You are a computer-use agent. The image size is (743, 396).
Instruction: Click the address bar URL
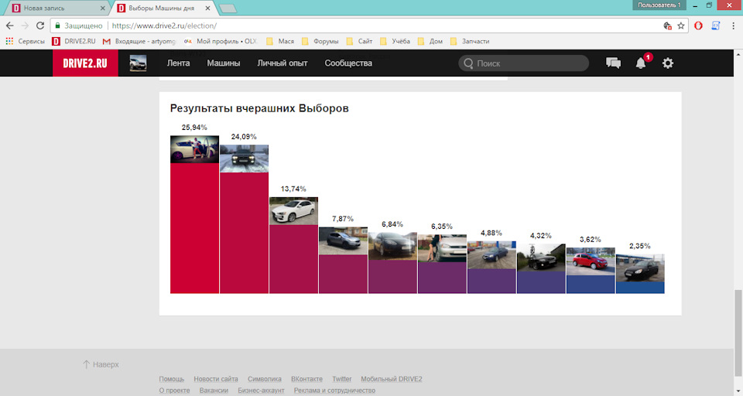164,26
